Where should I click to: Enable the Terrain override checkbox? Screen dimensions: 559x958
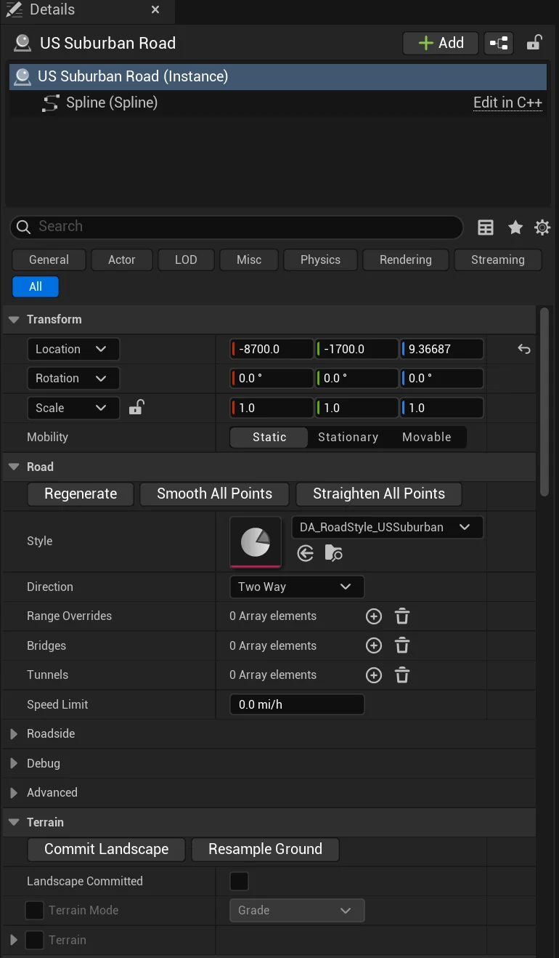34,940
